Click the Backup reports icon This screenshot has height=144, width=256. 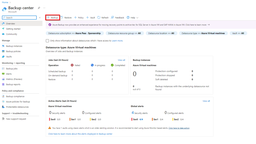click(3, 84)
